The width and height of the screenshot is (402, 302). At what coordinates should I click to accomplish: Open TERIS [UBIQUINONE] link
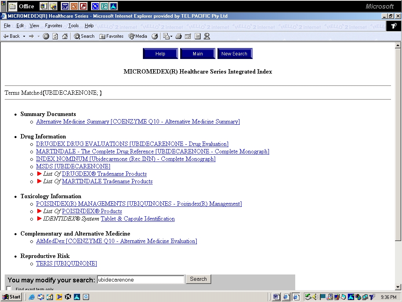pos(66,263)
